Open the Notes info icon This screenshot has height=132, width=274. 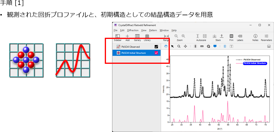(x=255, y=36)
